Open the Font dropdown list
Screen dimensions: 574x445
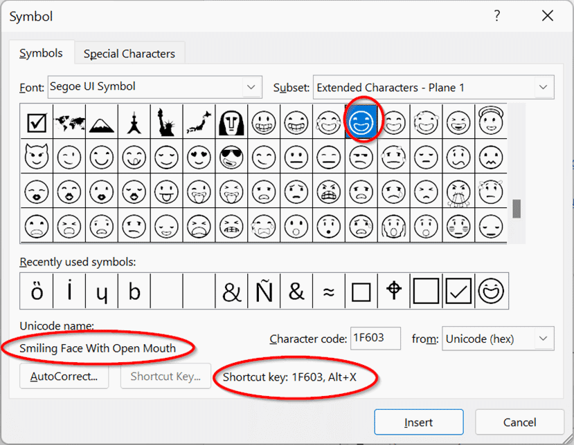coord(251,87)
